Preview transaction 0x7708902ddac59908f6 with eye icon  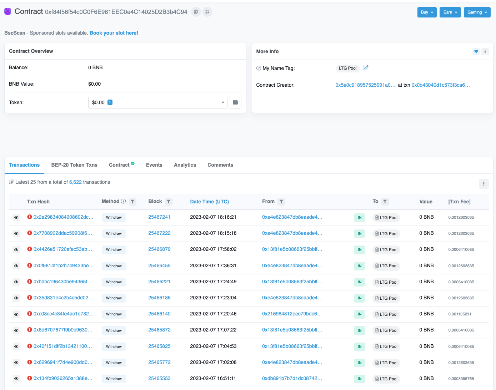pyautogui.click(x=16, y=233)
